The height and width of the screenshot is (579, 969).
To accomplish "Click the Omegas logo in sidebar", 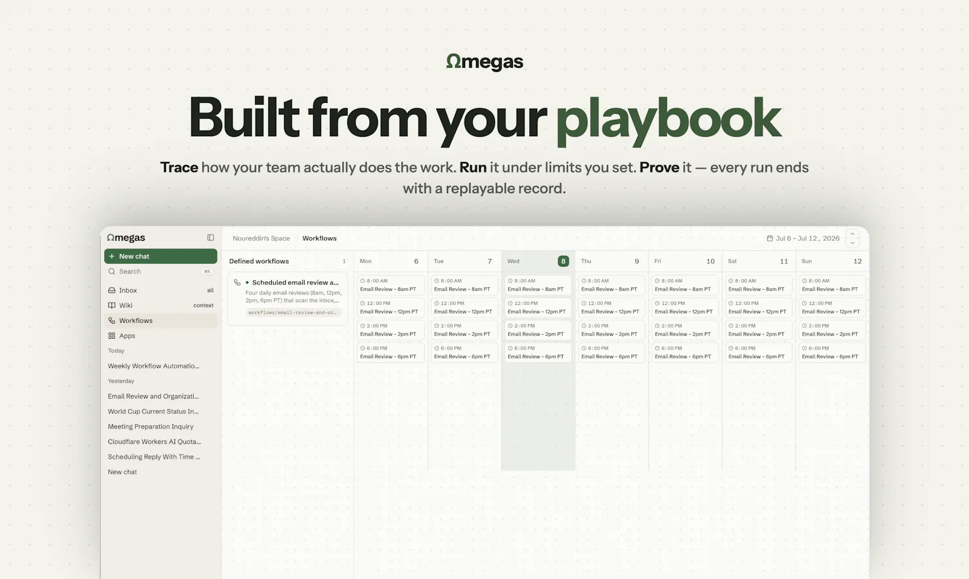I will (126, 238).
